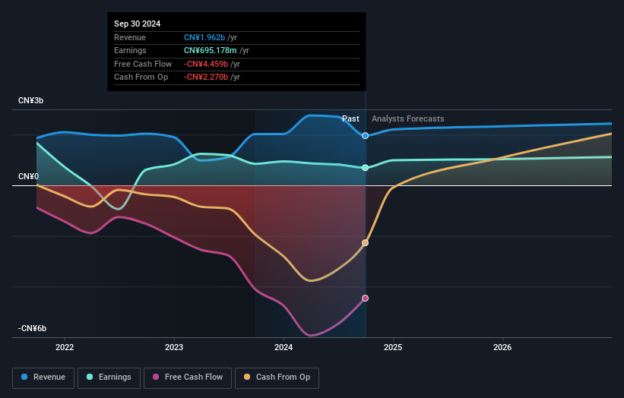This screenshot has height=398, width=624.
Task: Click the Revenue row label in tooltip
Action: coord(130,37)
